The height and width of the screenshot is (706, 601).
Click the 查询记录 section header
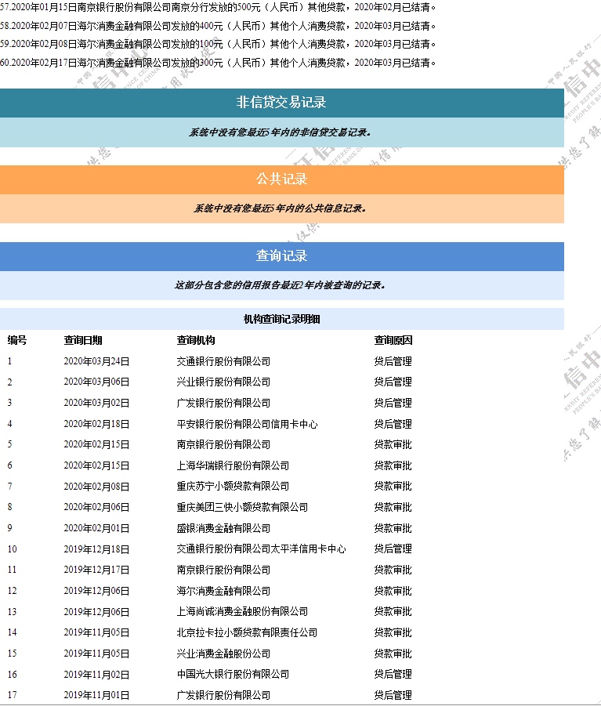[x=282, y=256]
